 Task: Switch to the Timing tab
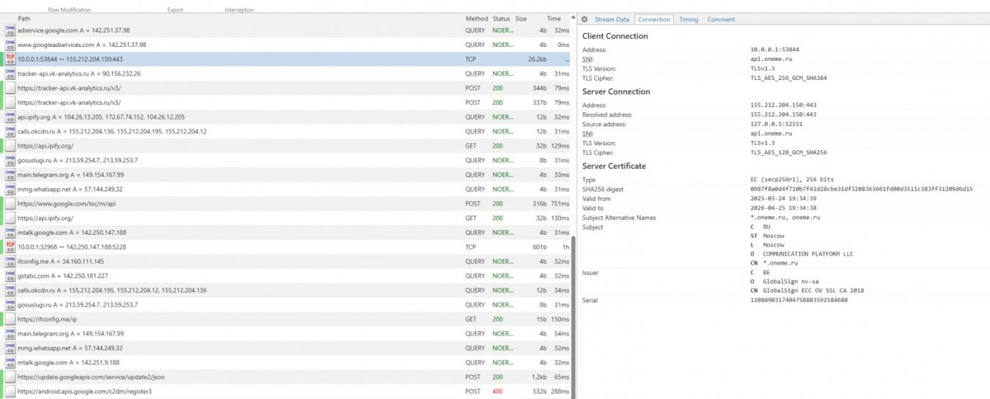688,20
